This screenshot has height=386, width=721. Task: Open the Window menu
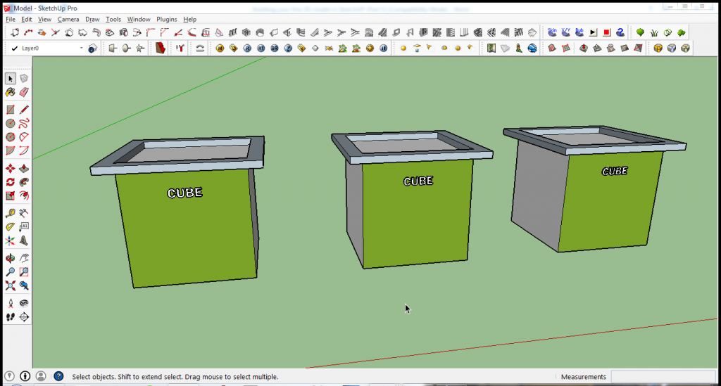pyautogui.click(x=139, y=19)
